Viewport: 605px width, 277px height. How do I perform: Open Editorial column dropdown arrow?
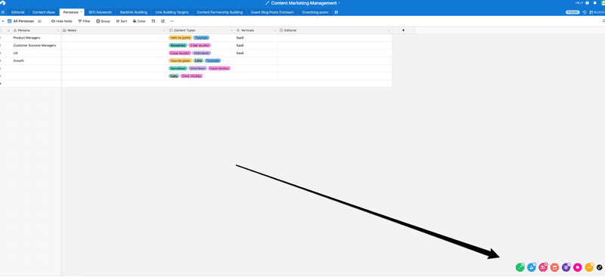pos(389,30)
